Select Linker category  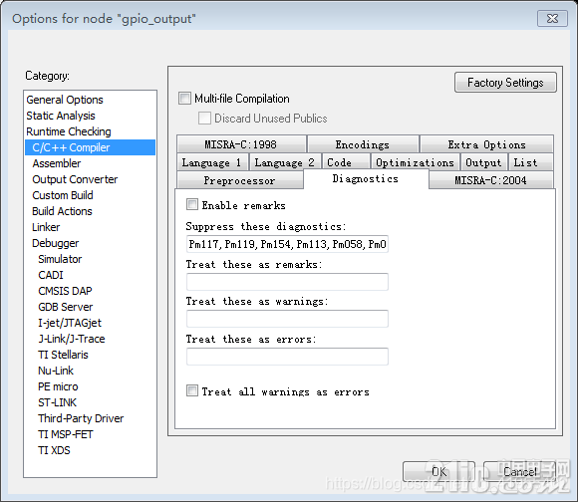point(46,227)
